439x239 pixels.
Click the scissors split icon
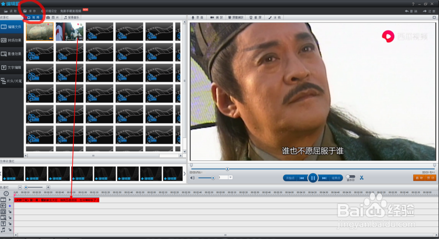point(362,178)
